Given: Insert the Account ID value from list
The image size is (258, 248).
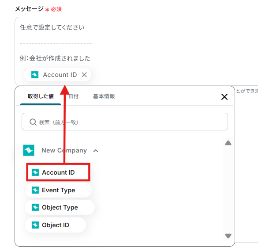Looking at the screenshot, I should [58, 172].
